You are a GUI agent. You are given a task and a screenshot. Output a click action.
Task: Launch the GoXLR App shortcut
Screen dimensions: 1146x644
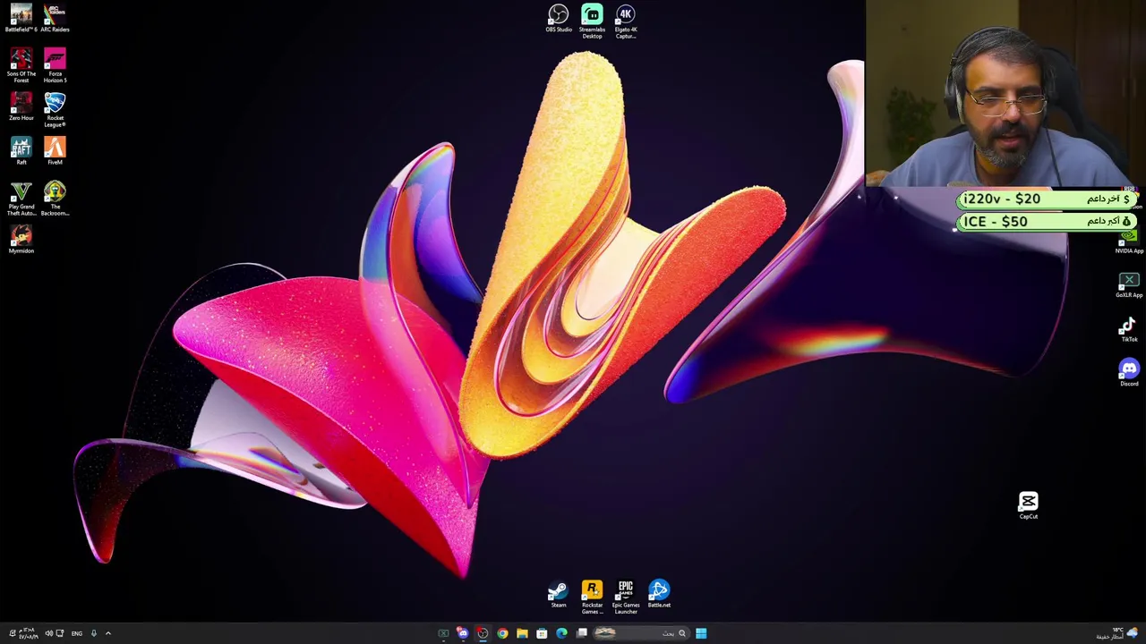point(1129,285)
